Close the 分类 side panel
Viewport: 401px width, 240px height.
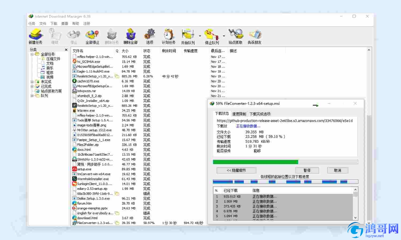(66, 50)
